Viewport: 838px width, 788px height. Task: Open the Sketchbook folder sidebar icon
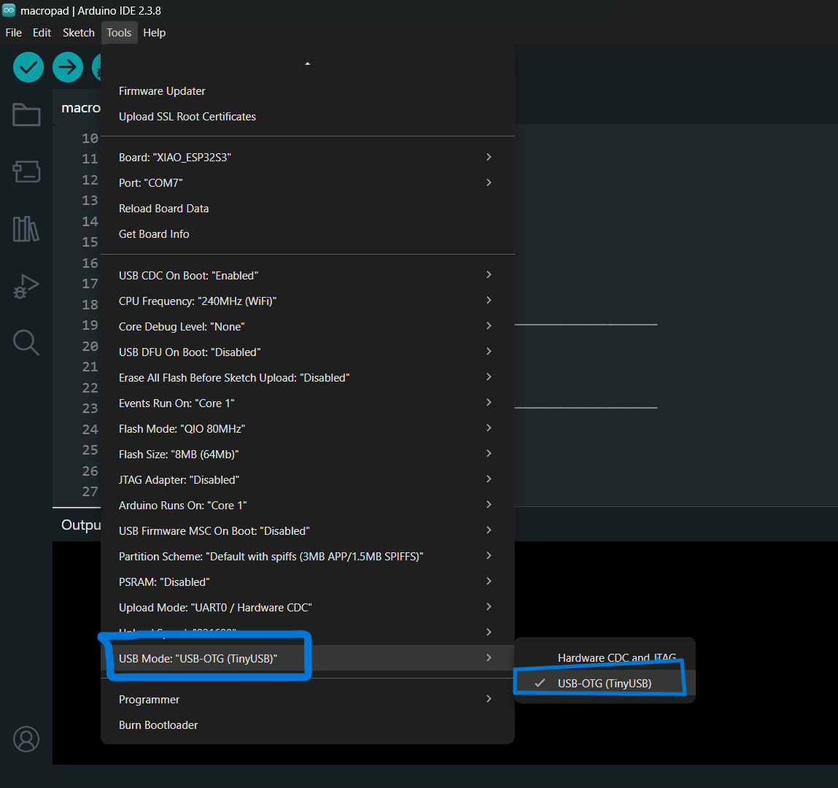click(26, 115)
